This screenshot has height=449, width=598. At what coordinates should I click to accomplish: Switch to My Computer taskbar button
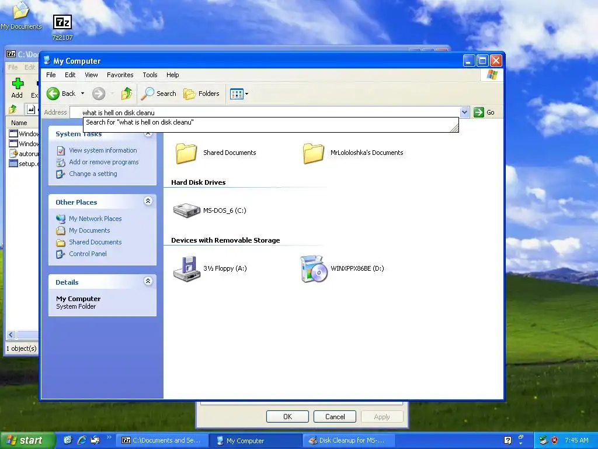click(256, 440)
